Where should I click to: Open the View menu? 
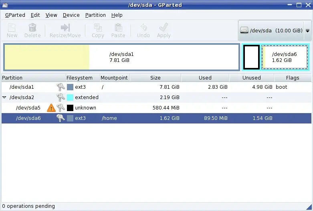tap(51, 15)
